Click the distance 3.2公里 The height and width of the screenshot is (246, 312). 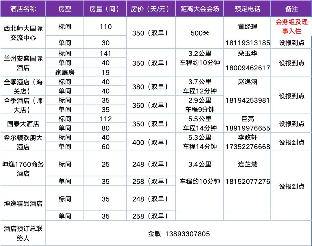pyautogui.click(x=200, y=53)
